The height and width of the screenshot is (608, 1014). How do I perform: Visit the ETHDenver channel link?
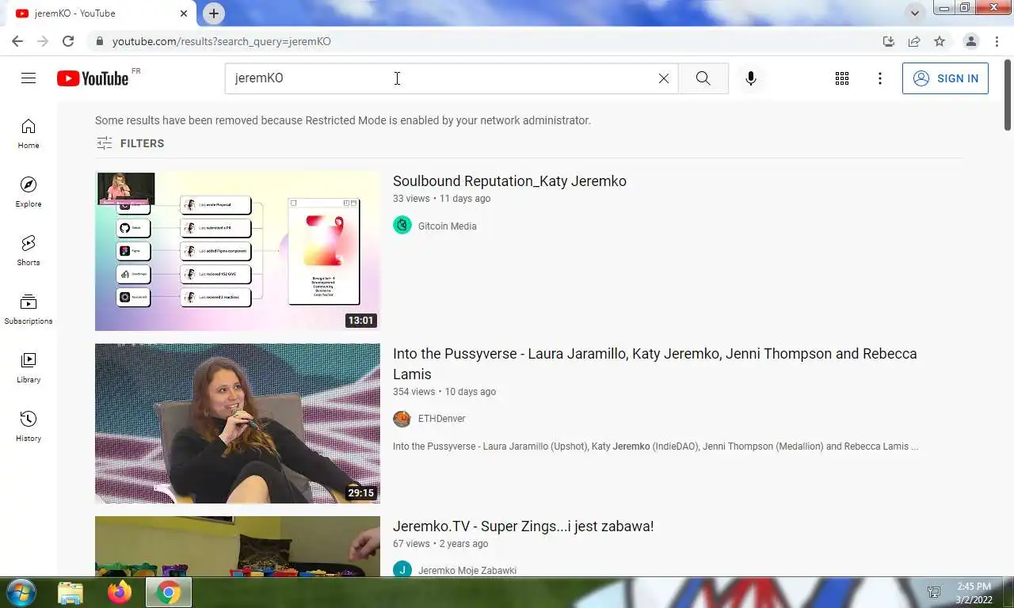point(442,419)
